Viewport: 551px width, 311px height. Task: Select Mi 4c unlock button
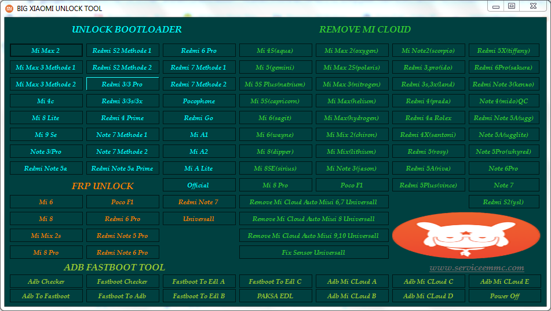[46, 101]
